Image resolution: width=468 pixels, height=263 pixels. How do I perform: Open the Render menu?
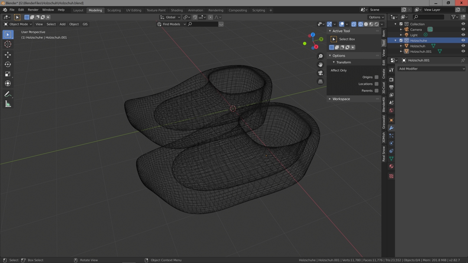(x=33, y=10)
